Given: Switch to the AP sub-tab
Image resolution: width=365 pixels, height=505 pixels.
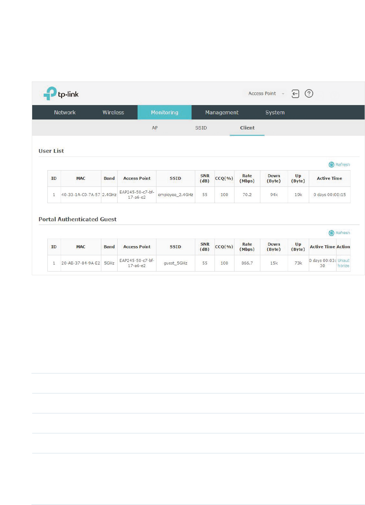Looking at the screenshot, I should 155,128.
